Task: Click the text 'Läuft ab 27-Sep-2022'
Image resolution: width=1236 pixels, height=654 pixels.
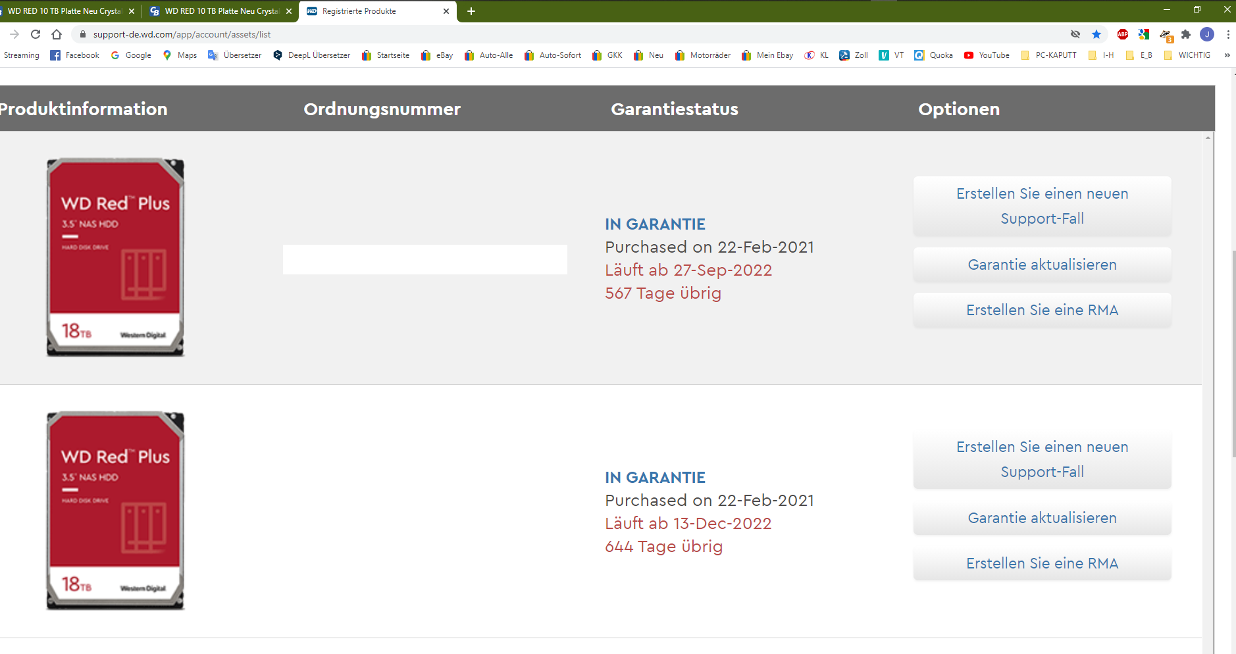Action: click(x=688, y=270)
